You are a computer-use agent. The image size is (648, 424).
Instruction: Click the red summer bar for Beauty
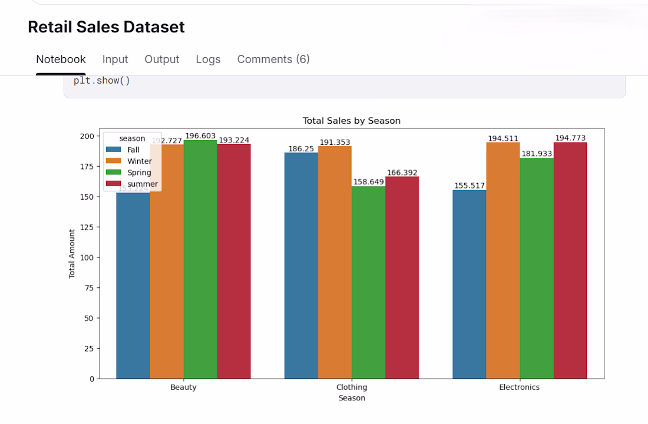pos(234,261)
